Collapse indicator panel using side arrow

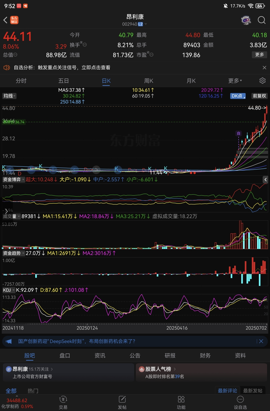pyautogui.click(x=265, y=179)
